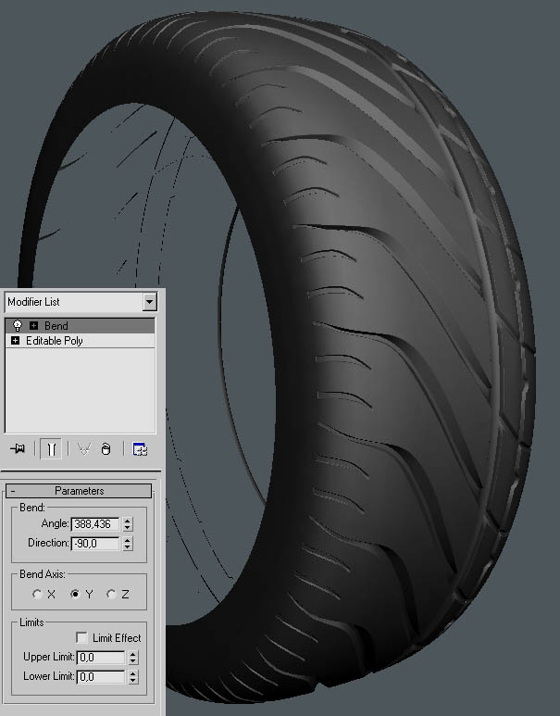
Task: Toggle the Bend modifier lightbulb icon
Action: [17, 325]
